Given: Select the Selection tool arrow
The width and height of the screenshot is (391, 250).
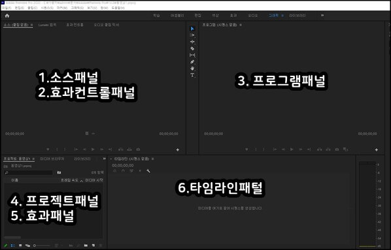Looking at the screenshot, I should [192, 29].
